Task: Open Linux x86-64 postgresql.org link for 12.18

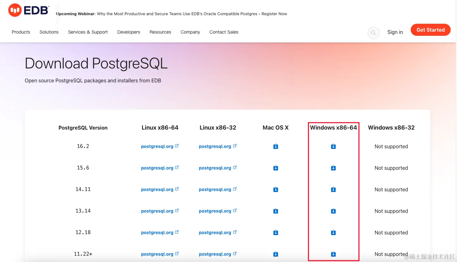Action: (x=160, y=233)
